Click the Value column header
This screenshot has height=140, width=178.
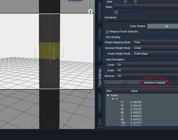click(x=154, y=91)
